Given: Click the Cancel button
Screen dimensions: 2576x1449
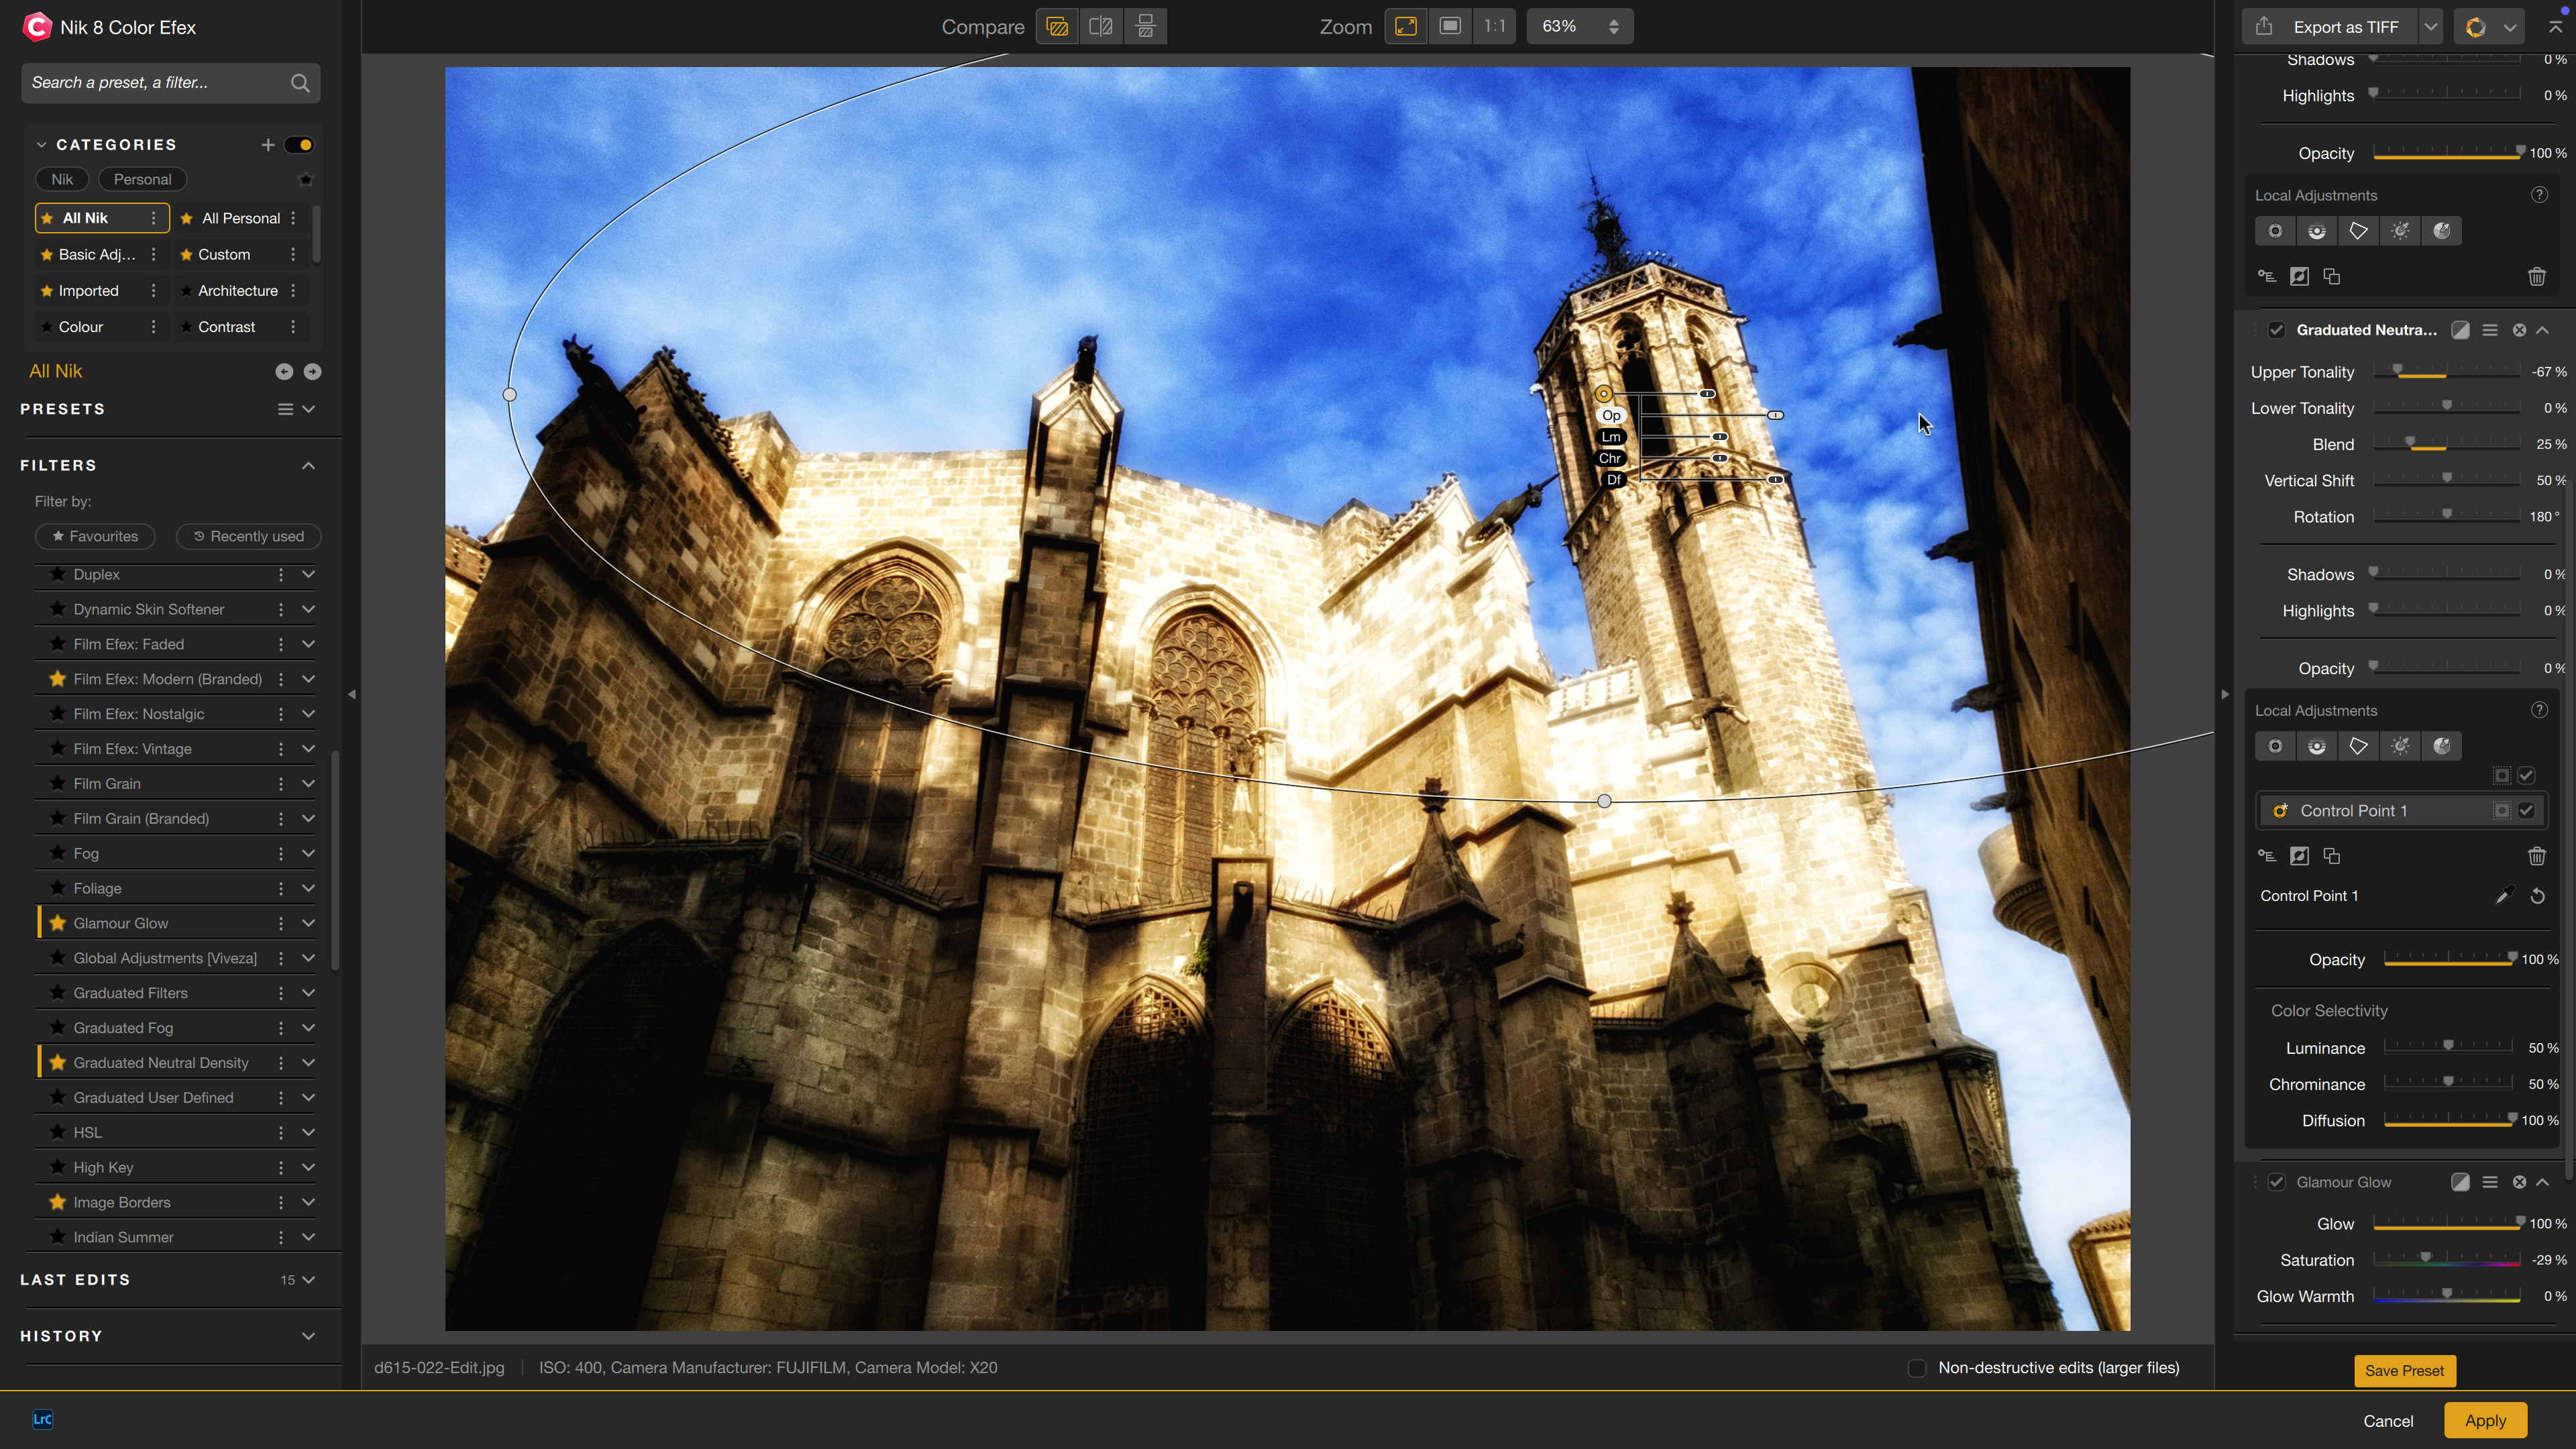Looking at the screenshot, I should pyautogui.click(x=2388, y=1421).
